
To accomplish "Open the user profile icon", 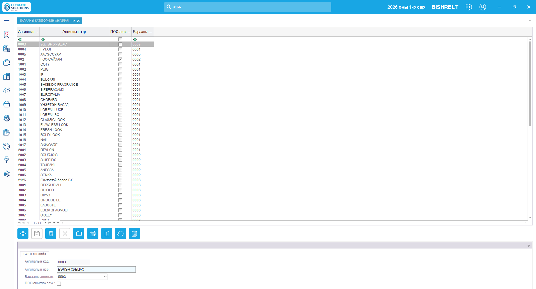I will click(x=483, y=7).
